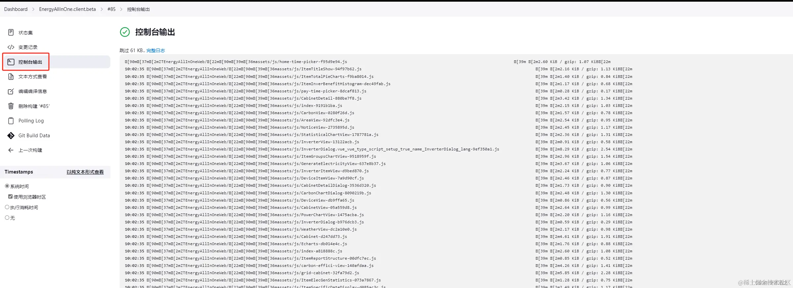
Task: Click the log line for StatisticalChartView-1787781a.js
Action: click(x=378, y=135)
